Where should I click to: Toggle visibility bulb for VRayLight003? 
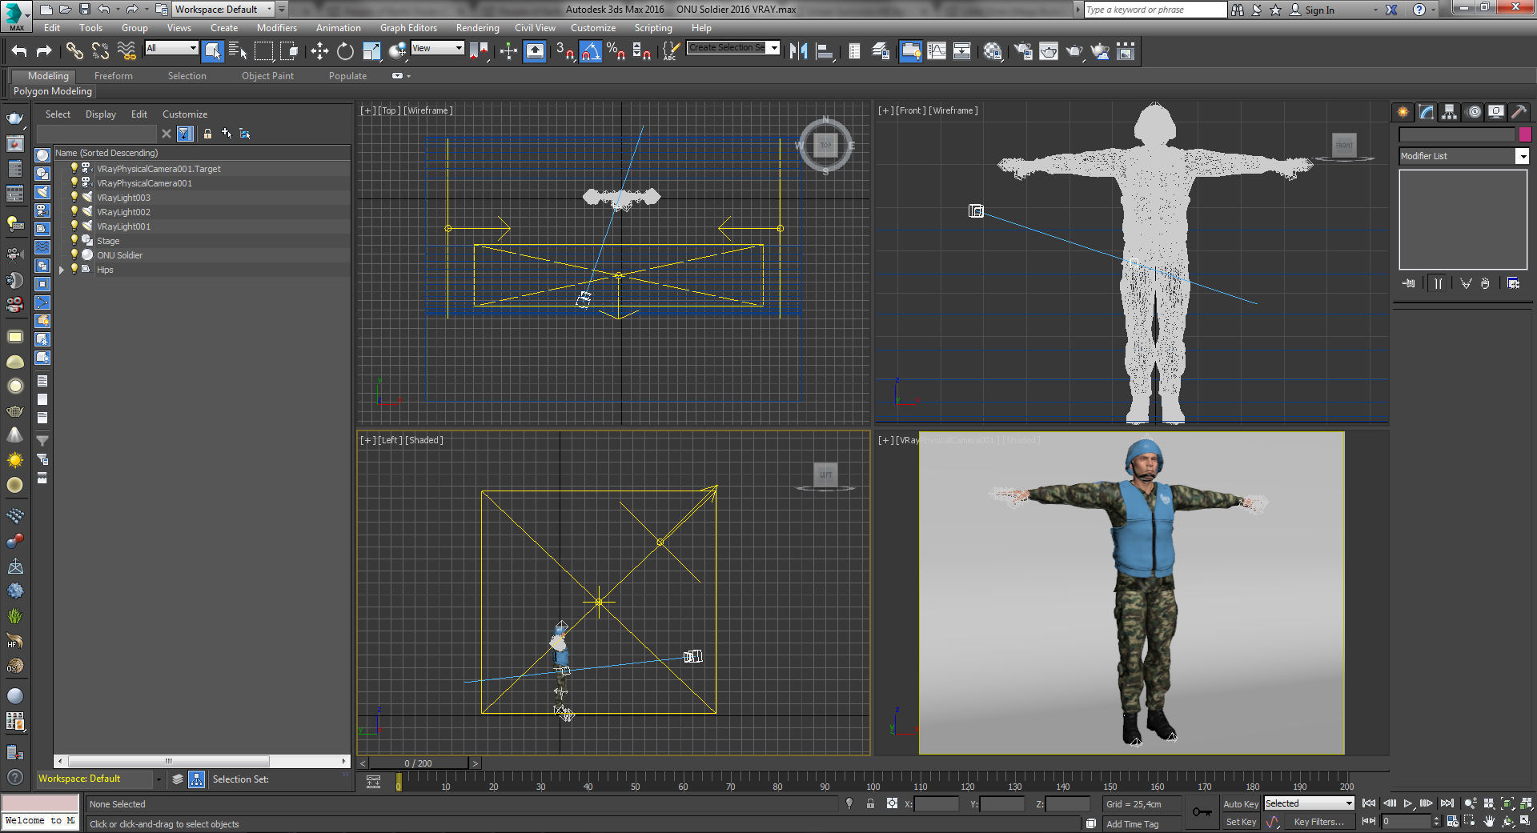[74, 197]
